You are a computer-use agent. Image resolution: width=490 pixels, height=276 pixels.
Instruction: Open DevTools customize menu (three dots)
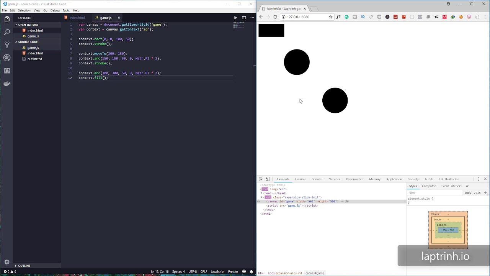coord(478,179)
